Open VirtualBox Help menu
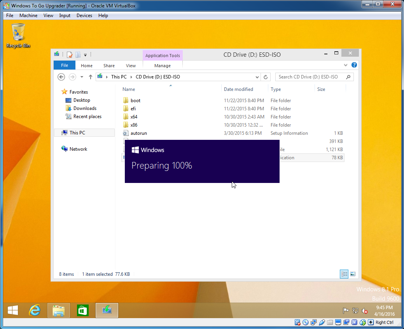This screenshot has width=404, height=329. pyautogui.click(x=103, y=16)
